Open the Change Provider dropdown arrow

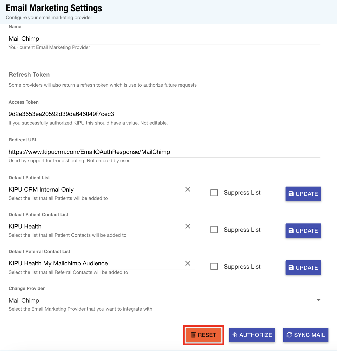[x=318, y=300]
